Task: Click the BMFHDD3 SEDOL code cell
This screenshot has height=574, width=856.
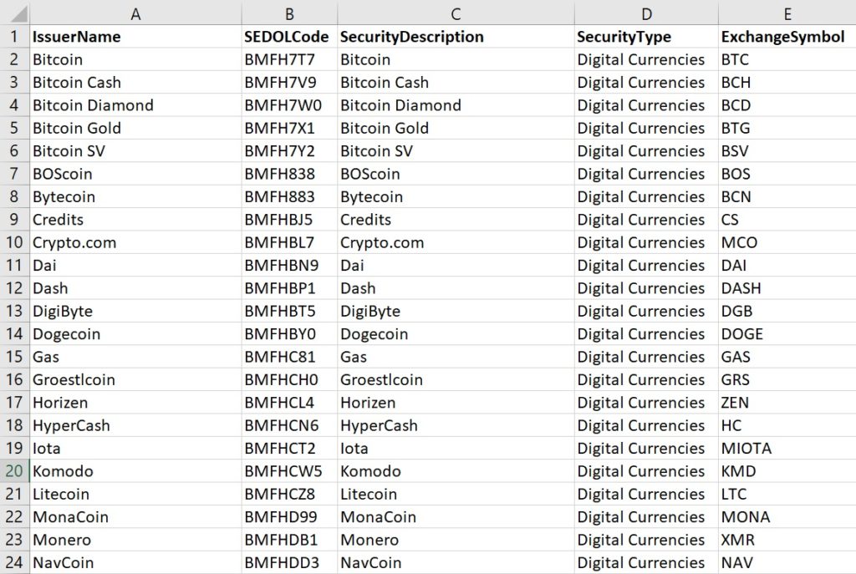Action: point(289,562)
